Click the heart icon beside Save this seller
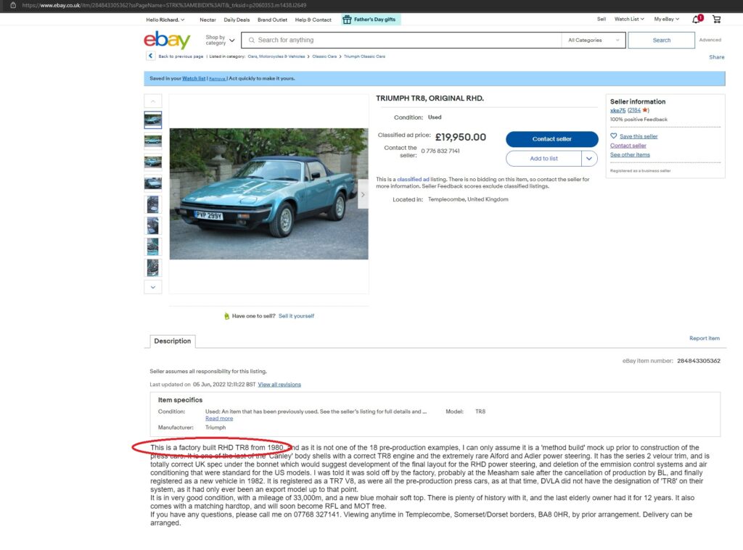 pos(614,136)
